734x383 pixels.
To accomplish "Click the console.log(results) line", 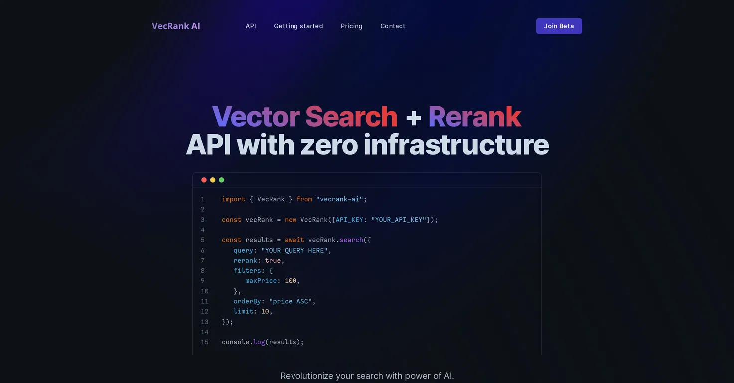I will pos(263,342).
